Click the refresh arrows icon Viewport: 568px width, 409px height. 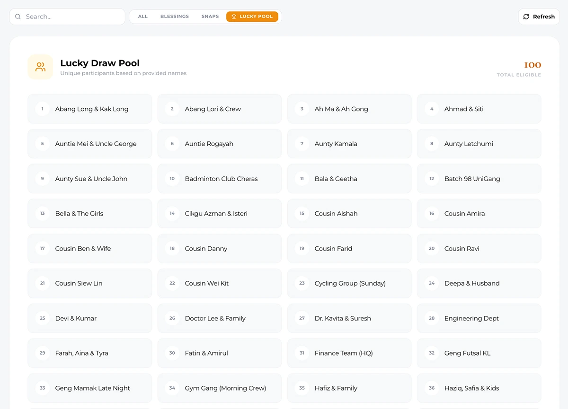tap(526, 17)
